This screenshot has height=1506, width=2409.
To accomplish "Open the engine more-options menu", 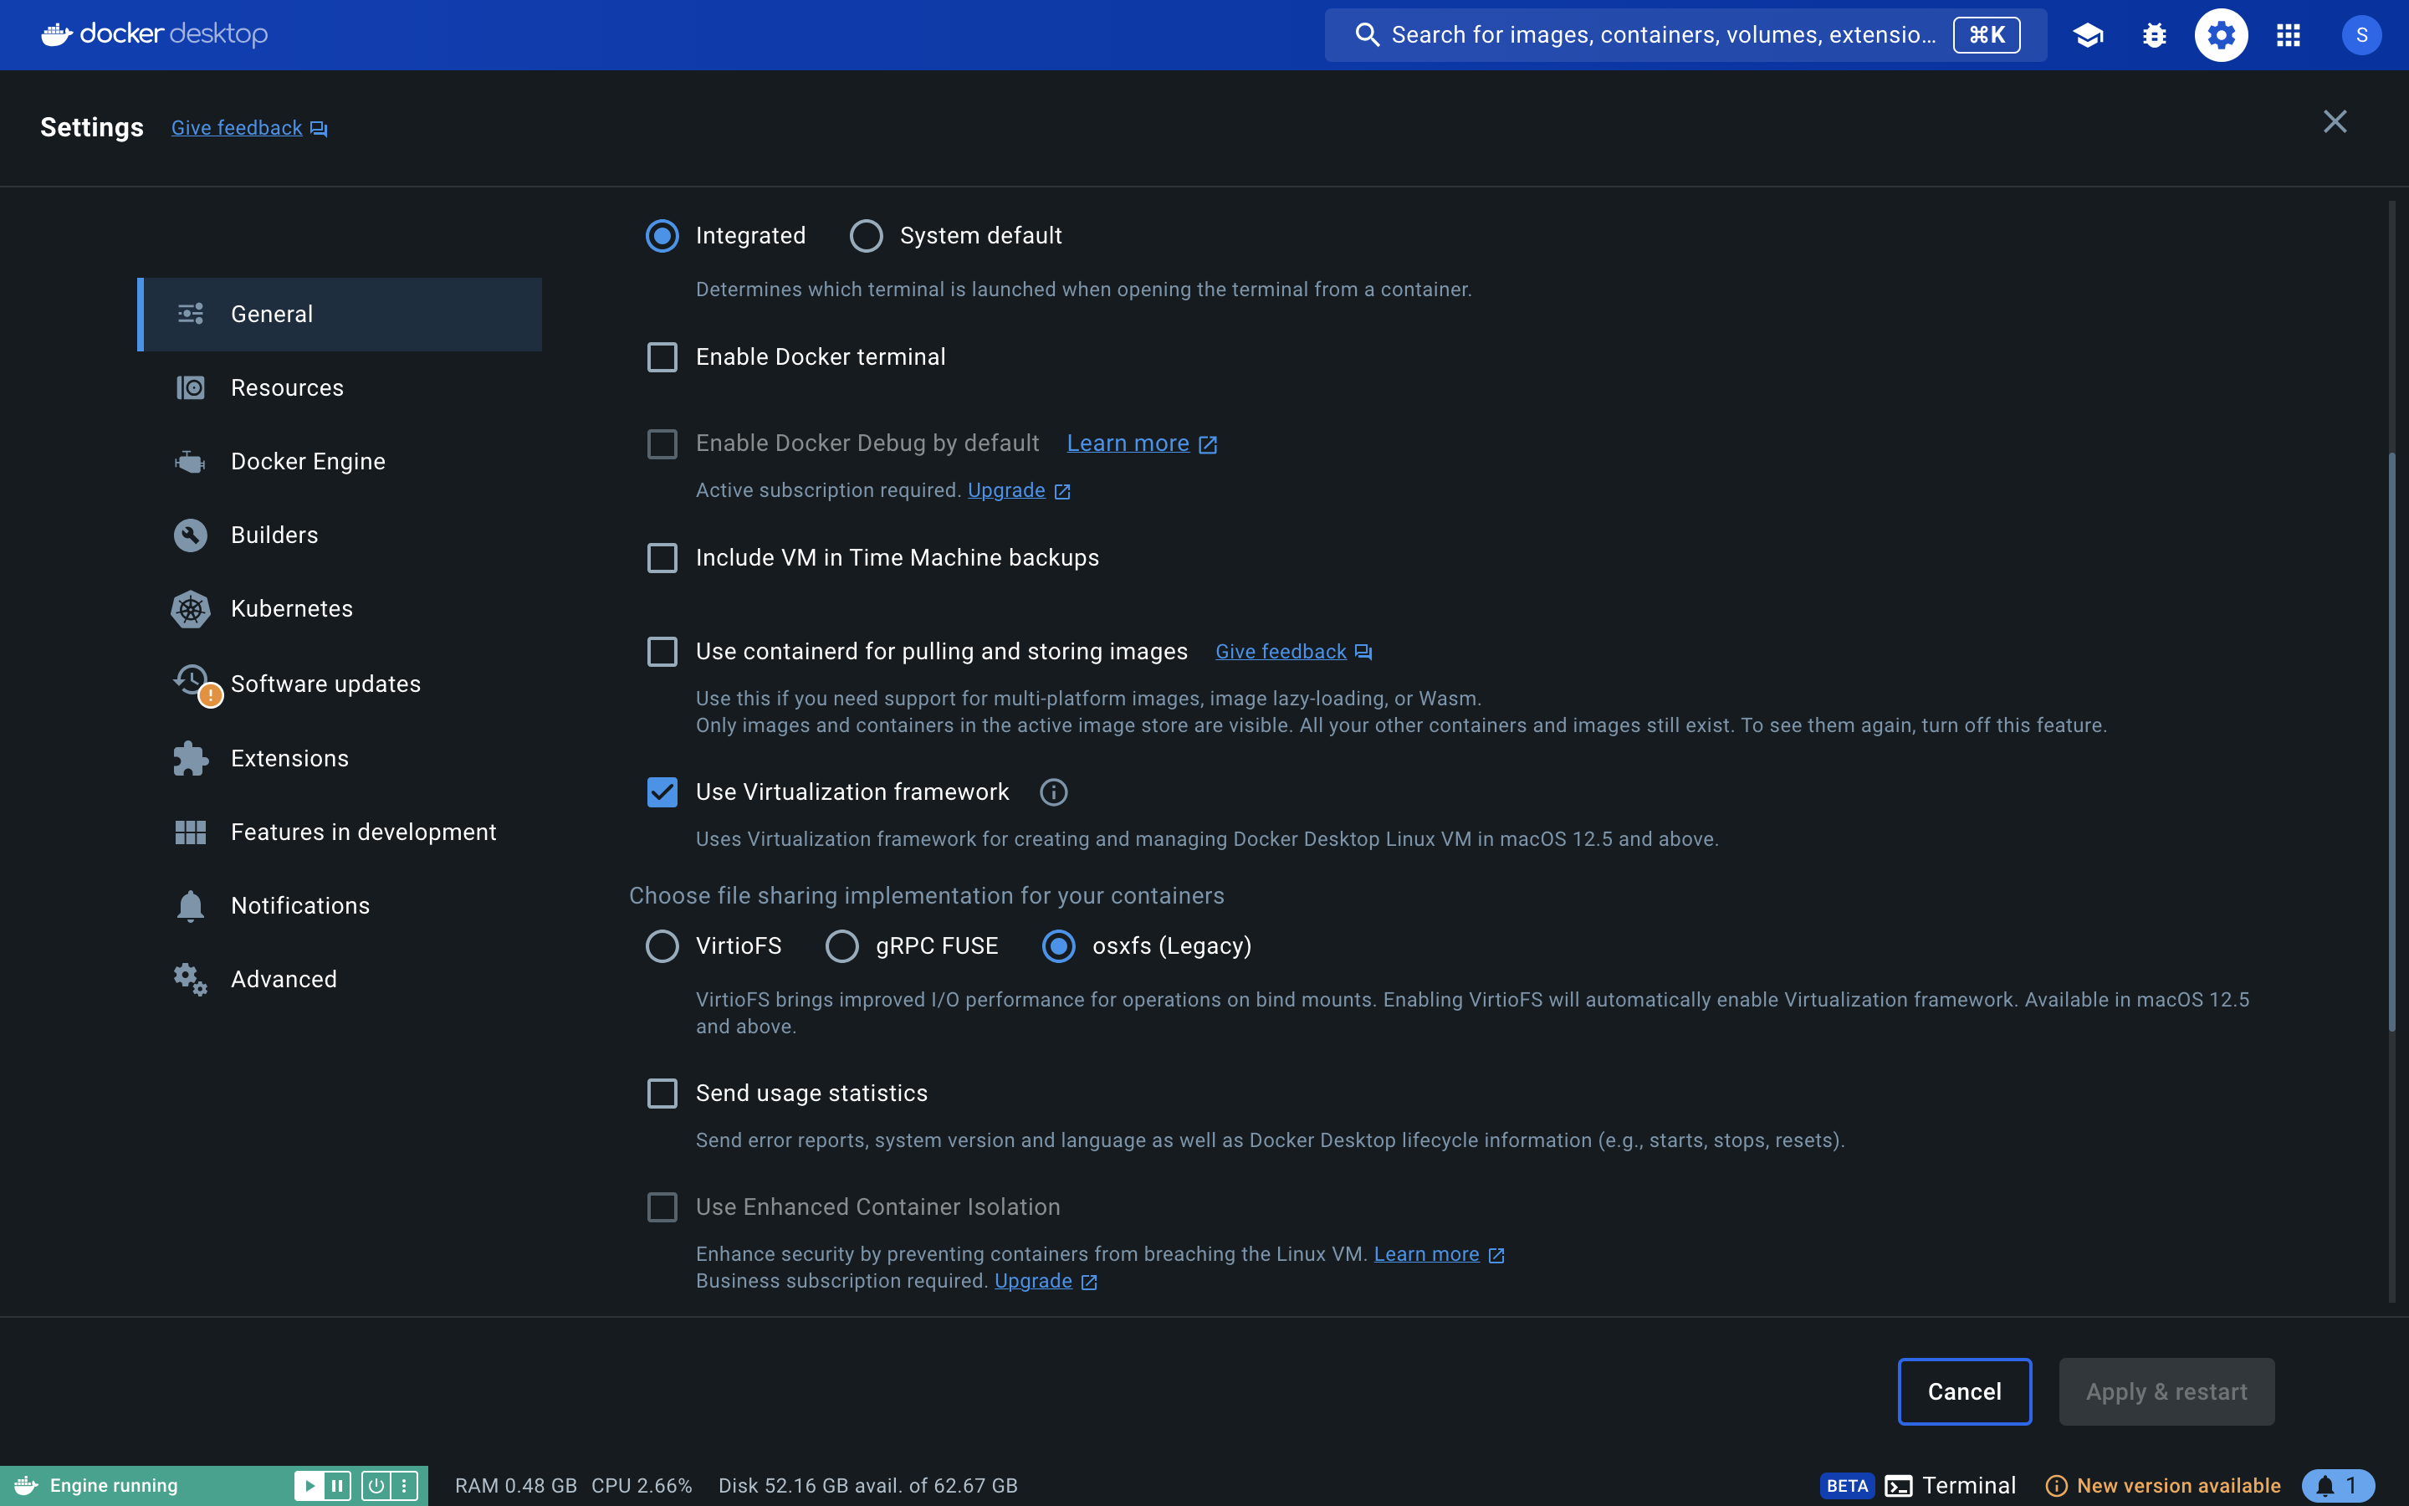I will 403,1486.
